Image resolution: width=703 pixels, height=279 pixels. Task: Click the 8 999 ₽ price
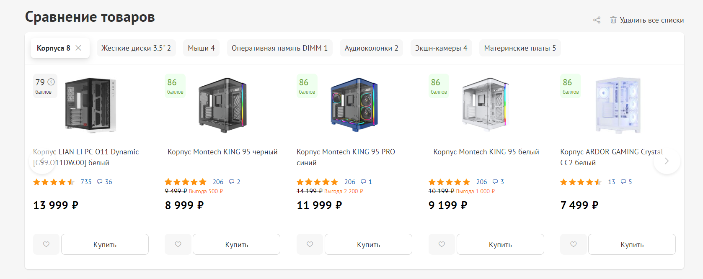coord(184,205)
